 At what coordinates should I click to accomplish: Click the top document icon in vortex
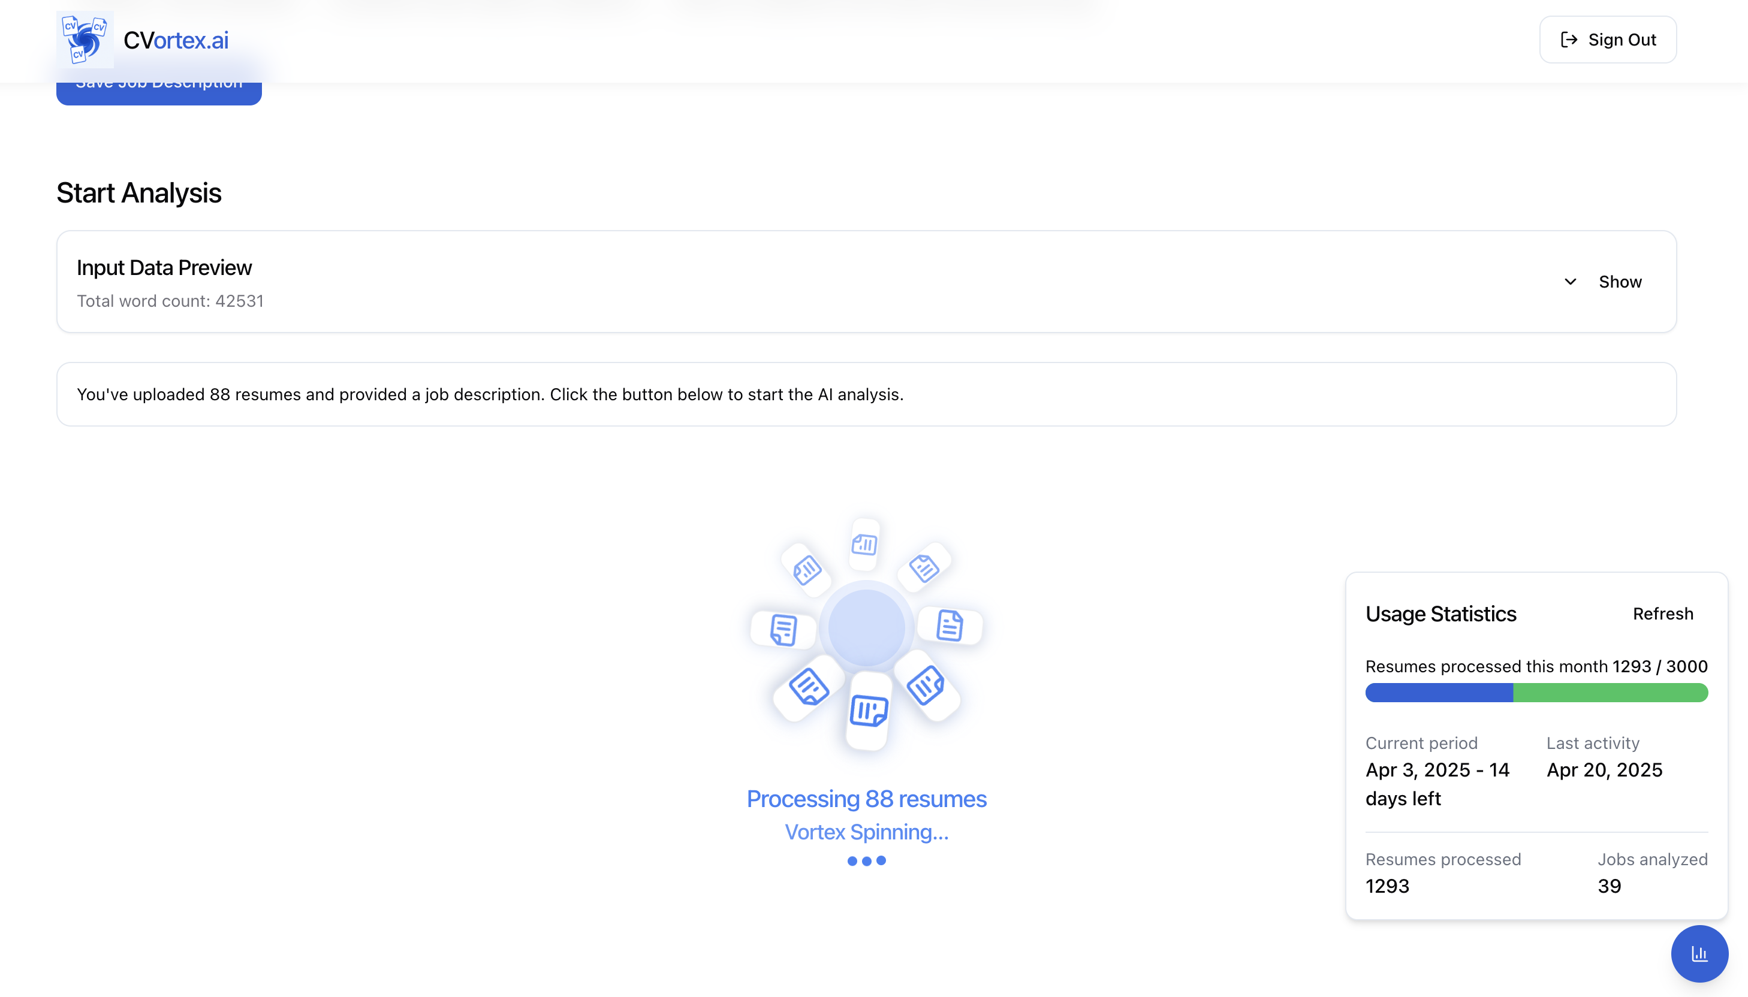pyautogui.click(x=864, y=545)
